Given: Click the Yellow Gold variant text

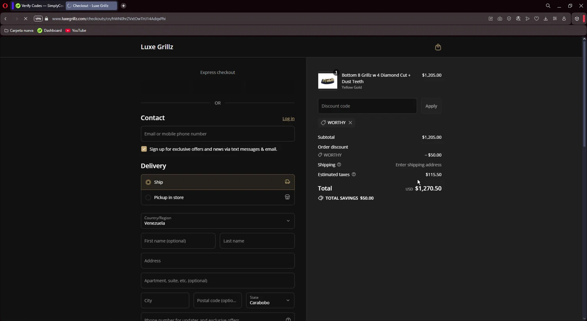Looking at the screenshot, I should pos(352,88).
